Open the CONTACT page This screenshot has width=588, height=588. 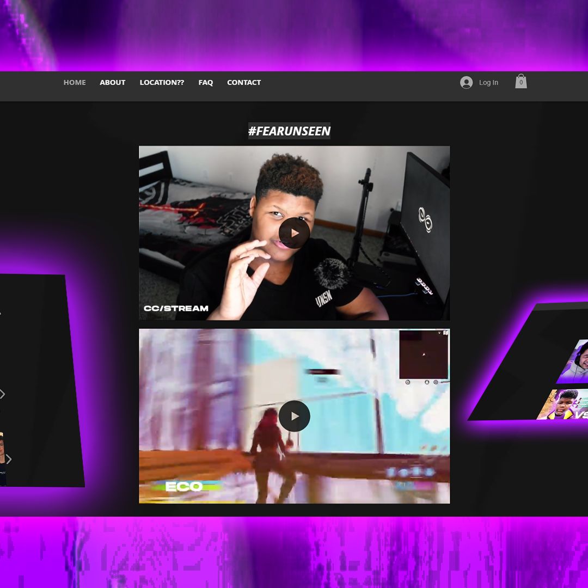coord(244,83)
